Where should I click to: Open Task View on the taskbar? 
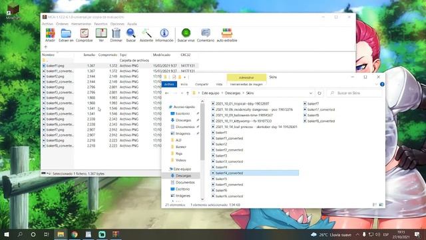click(x=47, y=234)
